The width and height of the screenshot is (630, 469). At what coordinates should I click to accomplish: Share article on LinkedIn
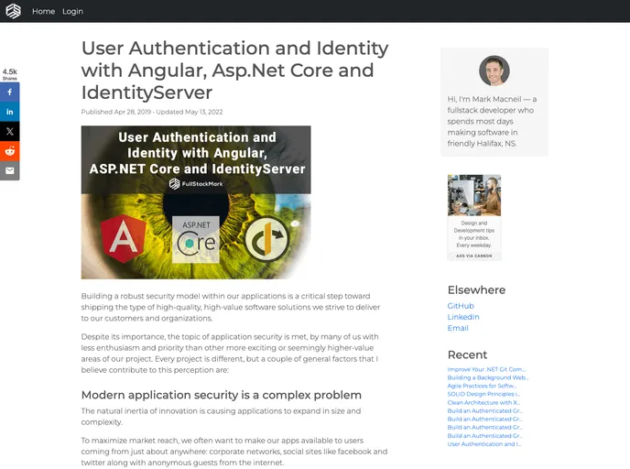pyautogui.click(x=10, y=112)
